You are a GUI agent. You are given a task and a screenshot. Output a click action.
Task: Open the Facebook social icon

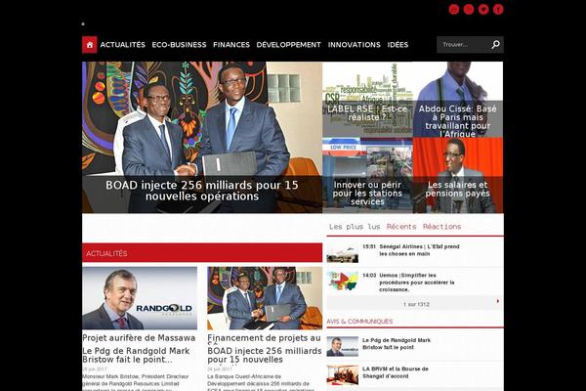498,10
